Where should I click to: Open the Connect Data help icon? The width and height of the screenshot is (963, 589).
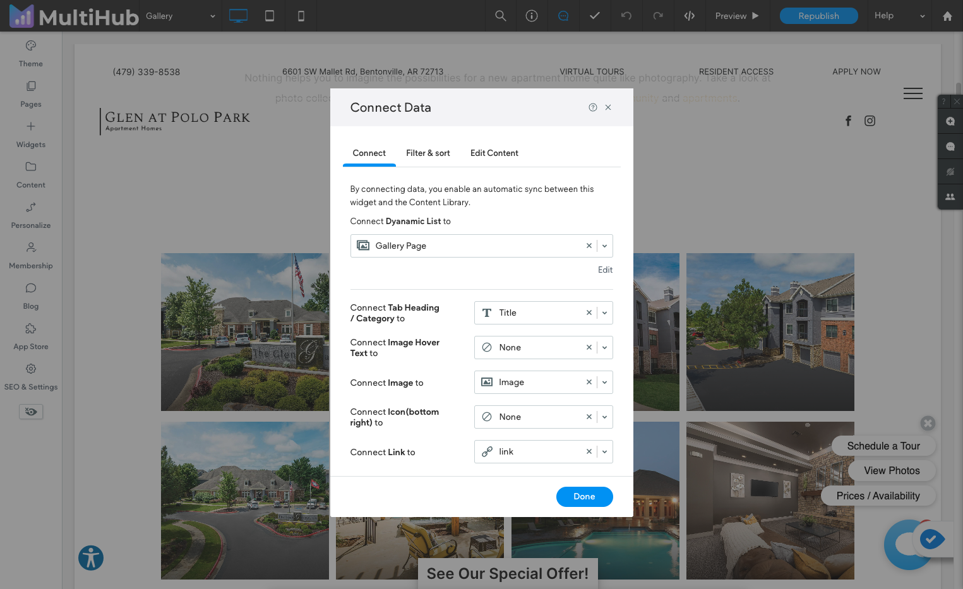tap(593, 107)
